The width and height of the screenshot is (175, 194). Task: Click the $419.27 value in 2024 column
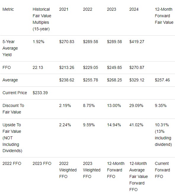137,42
